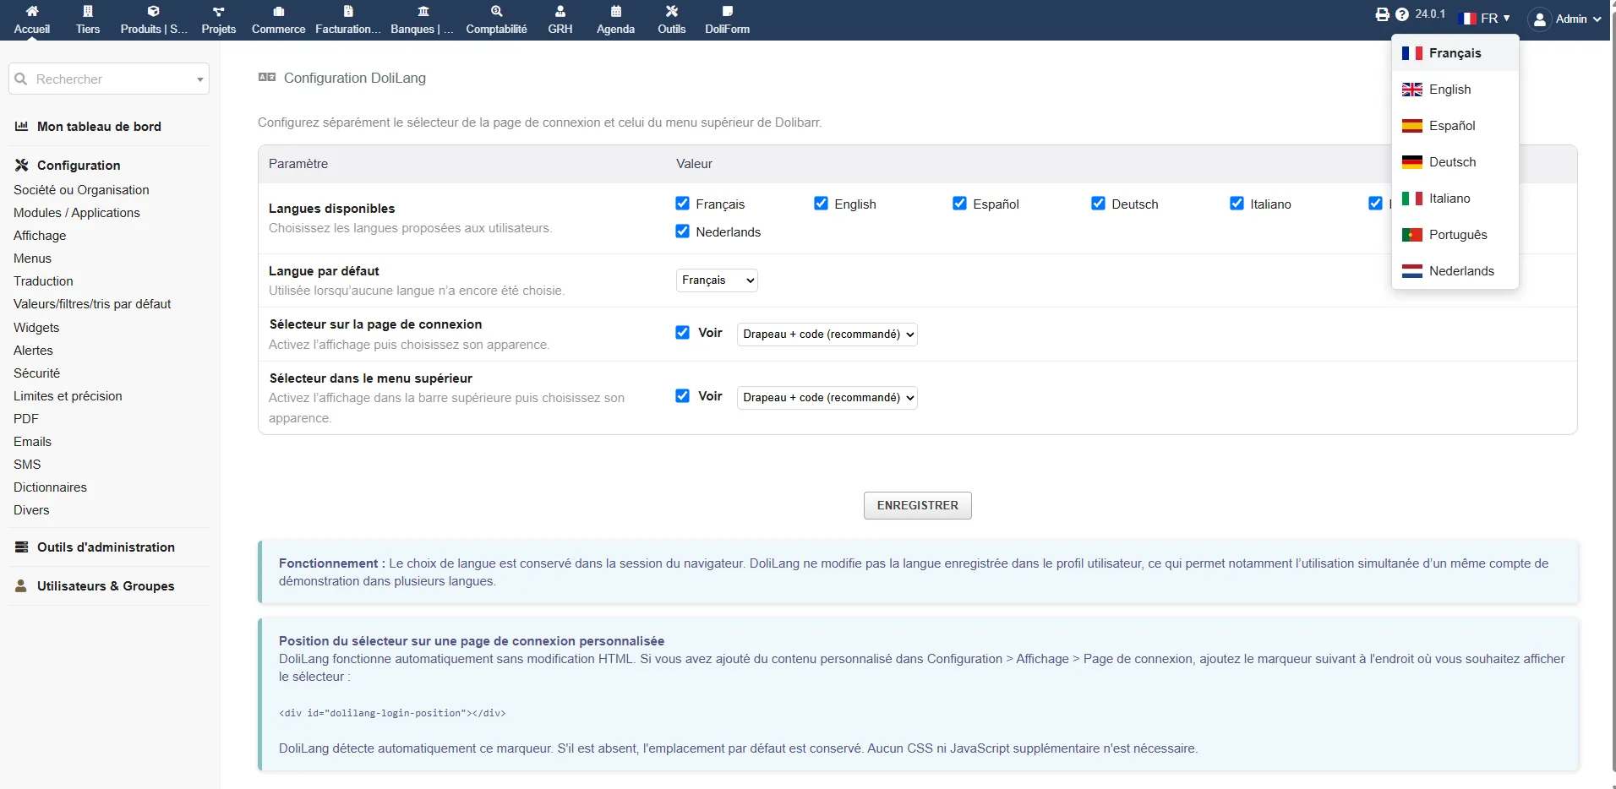This screenshot has width=1616, height=789.
Task: Open the Accueil home icon
Action: coord(32,11)
